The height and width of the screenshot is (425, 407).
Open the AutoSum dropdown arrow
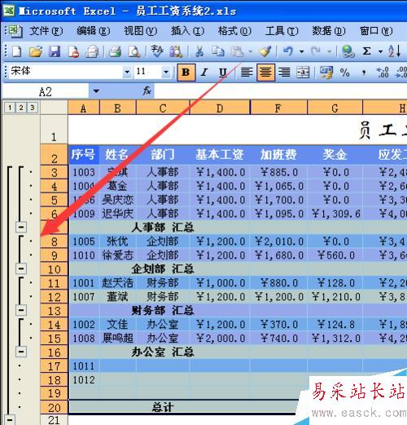point(380,51)
